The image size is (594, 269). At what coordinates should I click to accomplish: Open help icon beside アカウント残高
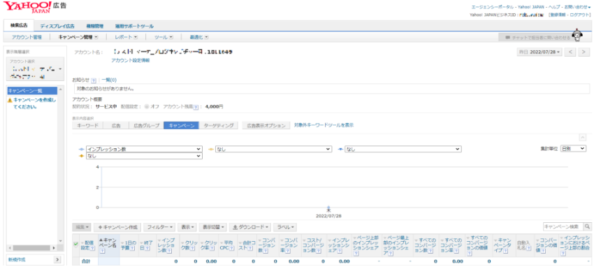point(196,107)
